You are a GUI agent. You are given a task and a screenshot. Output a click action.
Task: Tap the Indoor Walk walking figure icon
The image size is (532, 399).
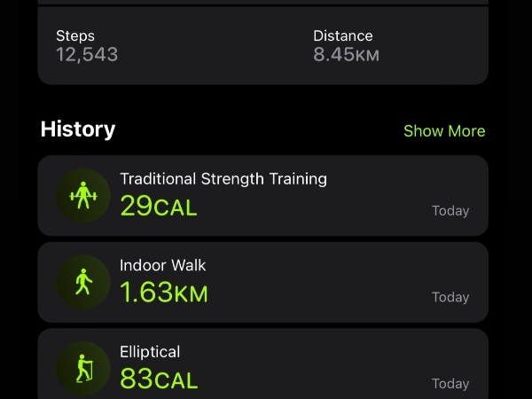(x=82, y=282)
